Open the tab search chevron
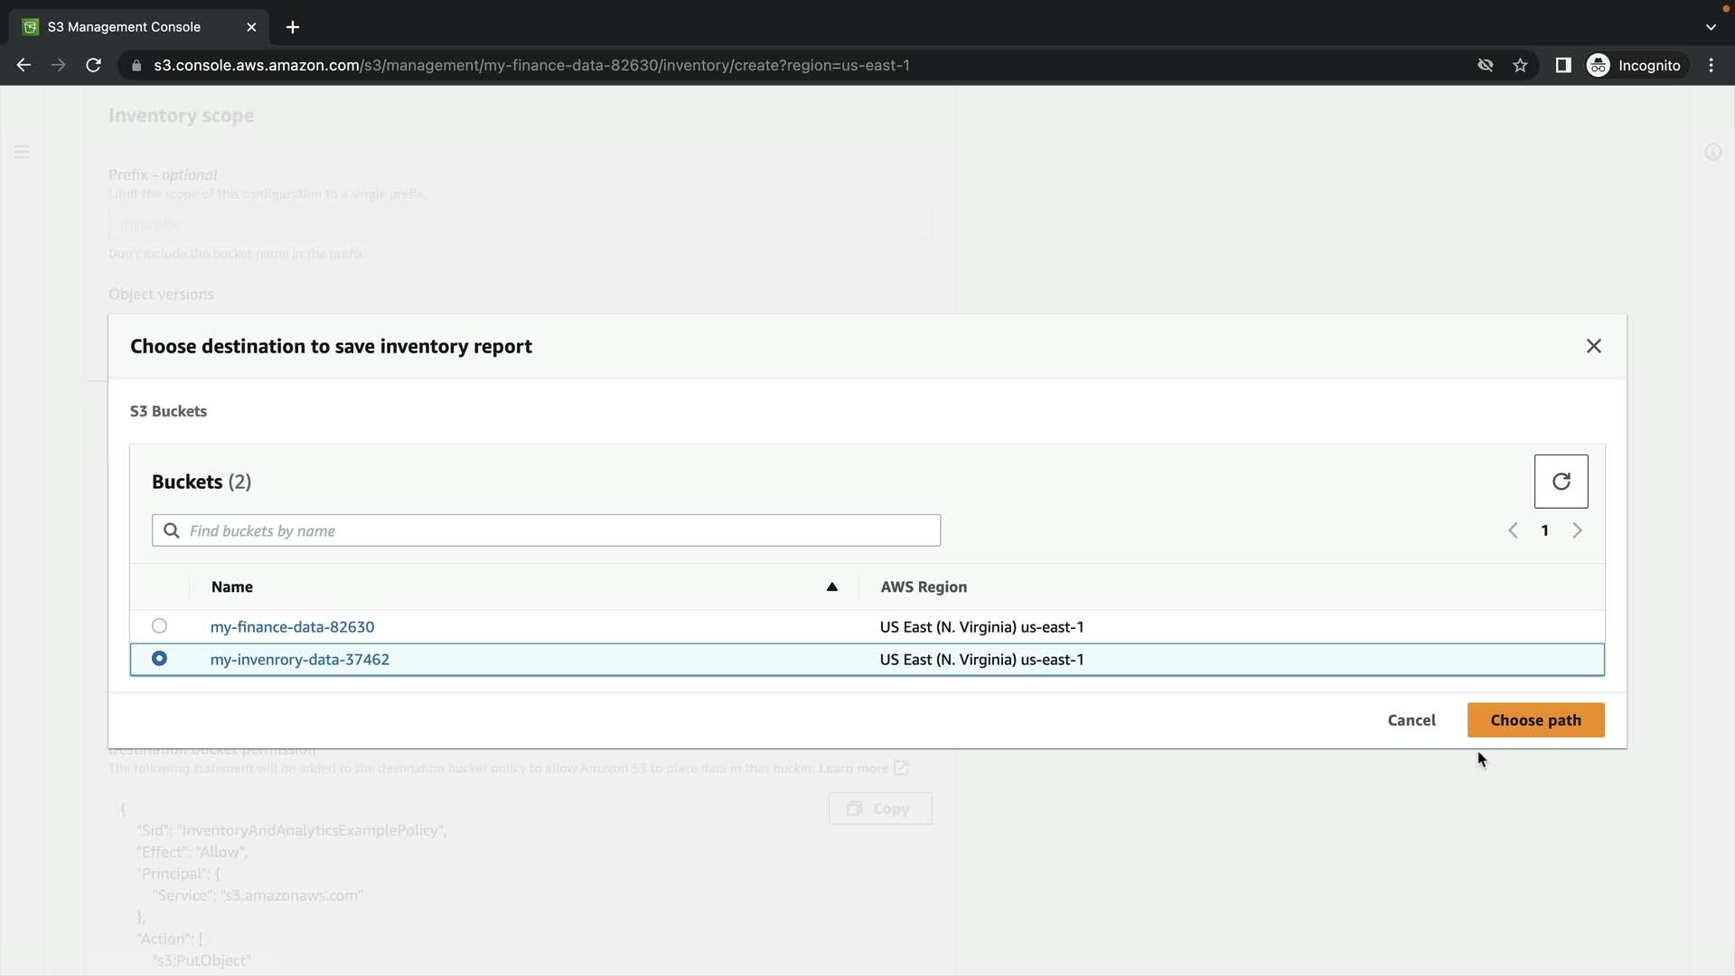 (x=1710, y=27)
